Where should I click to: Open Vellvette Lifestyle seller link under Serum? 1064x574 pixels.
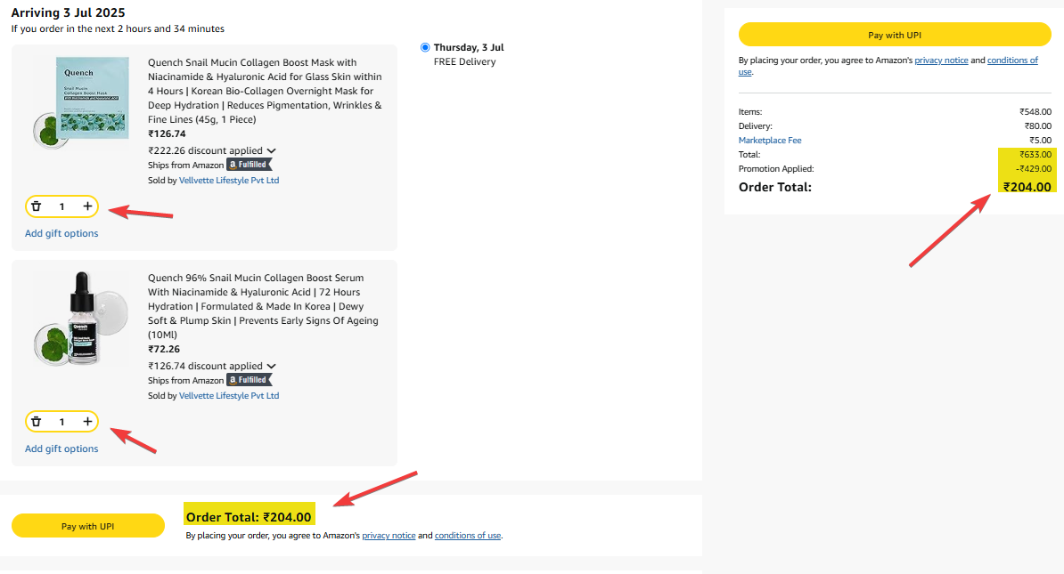(229, 396)
